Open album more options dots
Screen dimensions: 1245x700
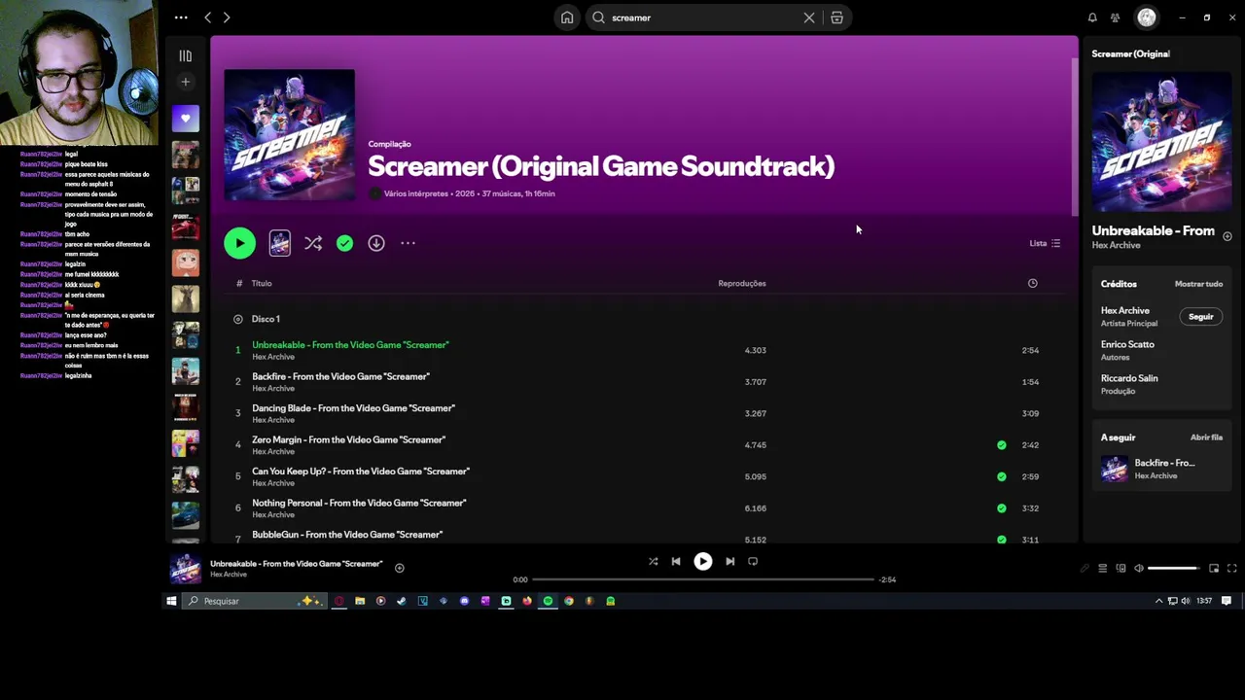pos(408,243)
